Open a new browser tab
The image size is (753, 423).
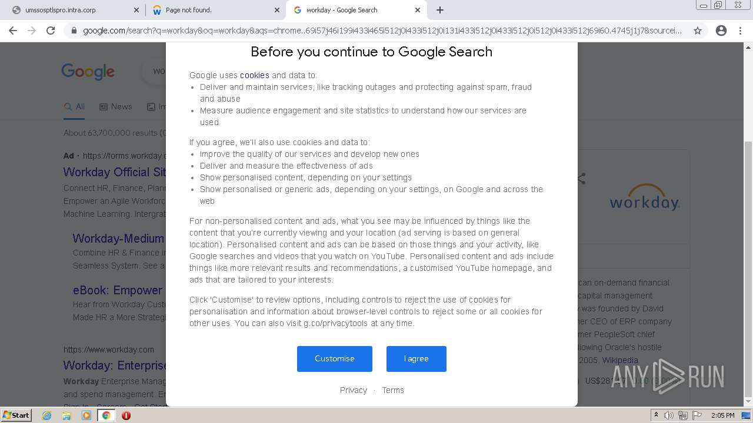(440, 10)
